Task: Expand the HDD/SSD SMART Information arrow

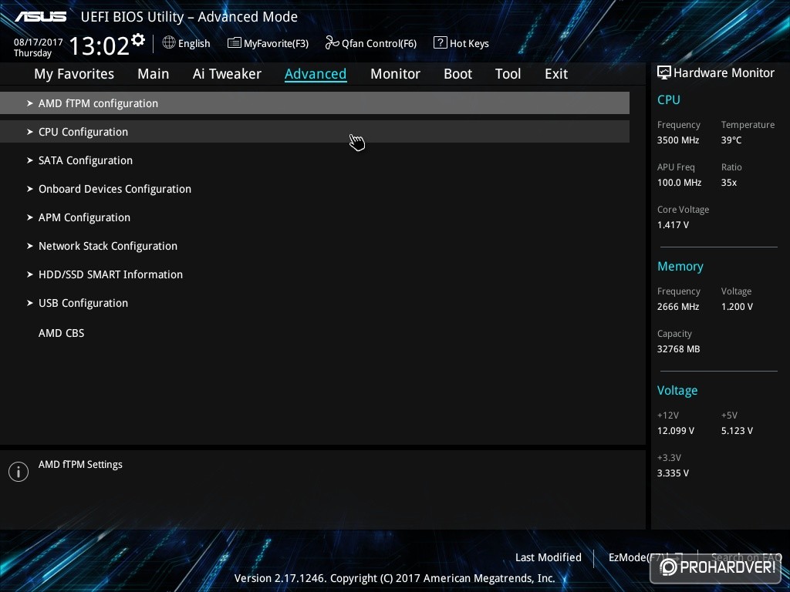Action: pos(30,274)
